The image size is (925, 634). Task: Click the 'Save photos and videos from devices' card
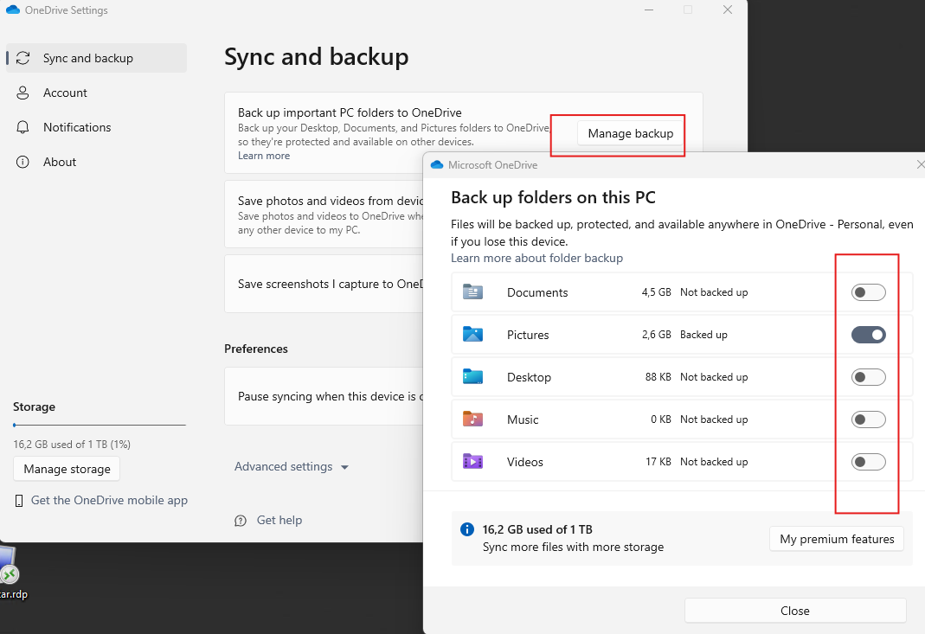pyautogui.click(x=324, y=215)
